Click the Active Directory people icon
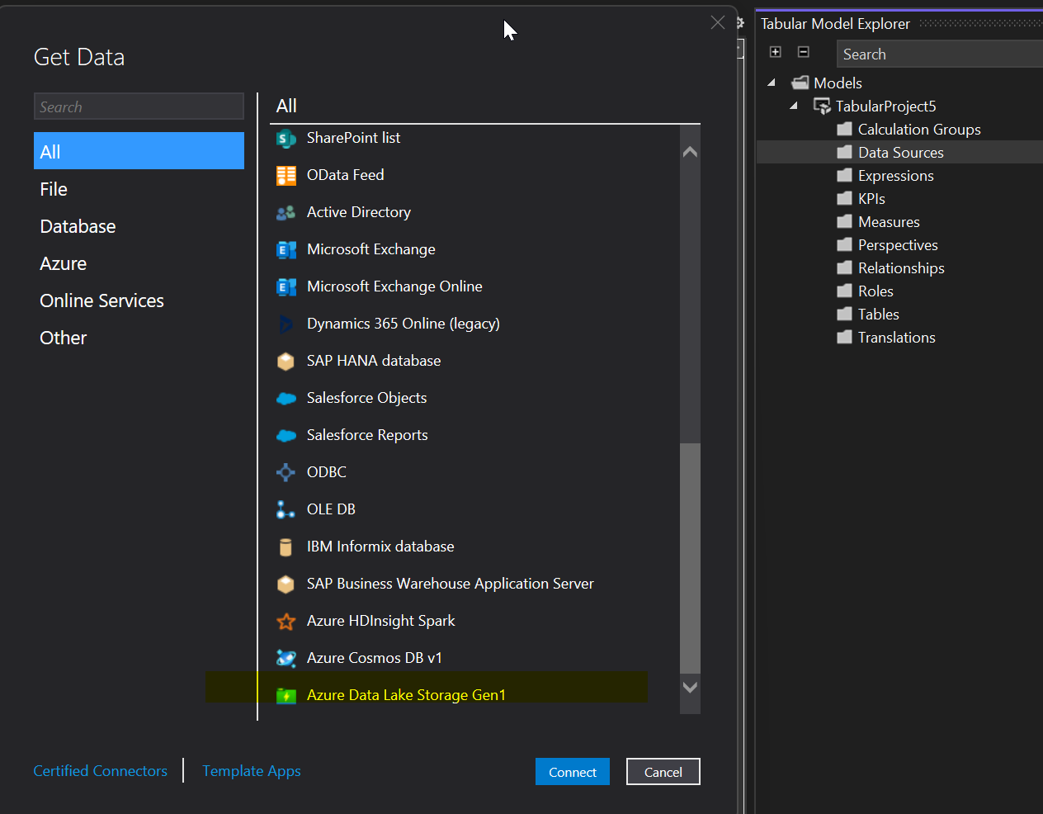 pyautogui.click(x=286, y=212)
